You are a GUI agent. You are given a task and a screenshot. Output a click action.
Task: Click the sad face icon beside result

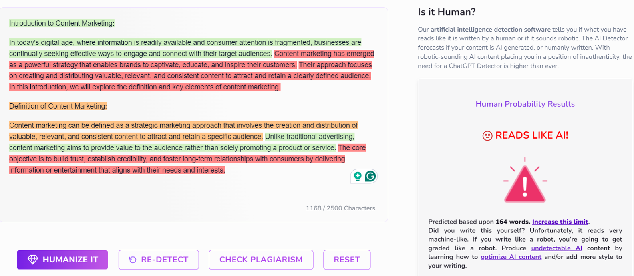click(487, 136)
